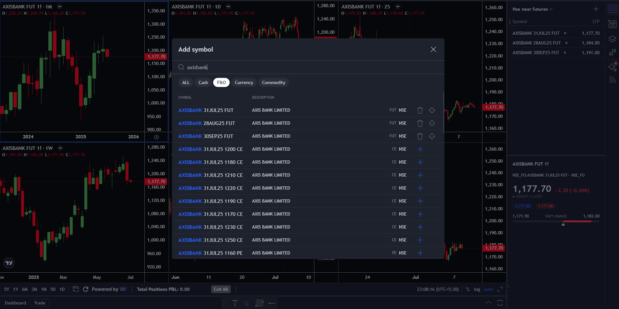
Task: Click the refresh chart icon
Action: pyautogui.click(x=86, y=289)
